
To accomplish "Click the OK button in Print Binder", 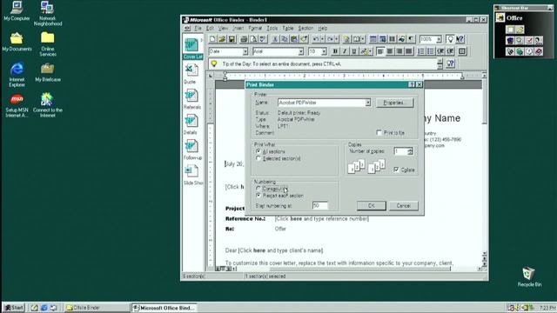I will click(x=372, y=205).
